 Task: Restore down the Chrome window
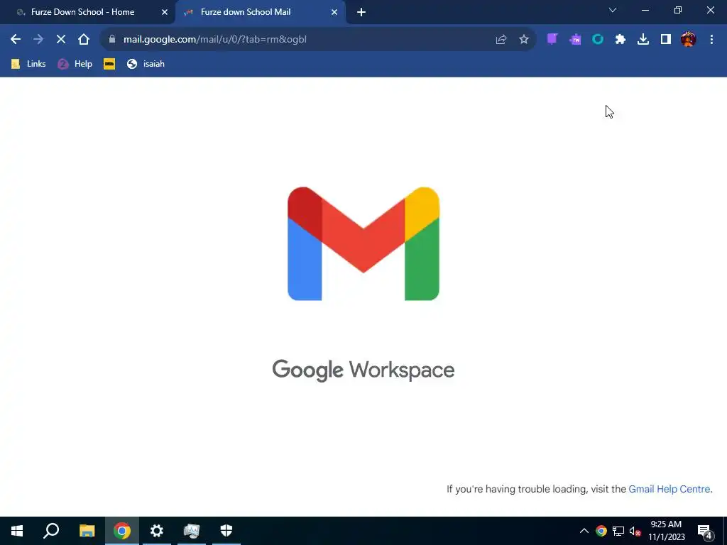point(678,10)
